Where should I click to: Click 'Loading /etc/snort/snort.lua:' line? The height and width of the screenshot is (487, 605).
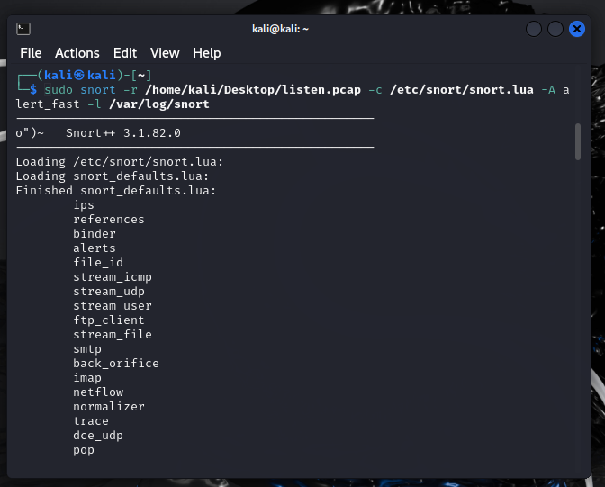(120, 162)
